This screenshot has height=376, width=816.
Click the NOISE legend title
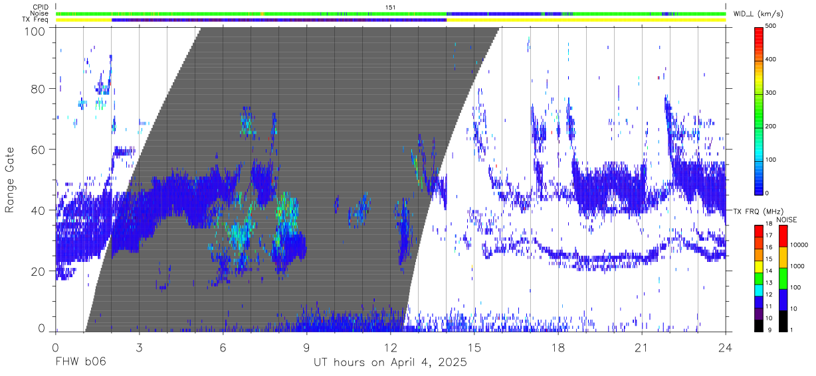(787, 219)
